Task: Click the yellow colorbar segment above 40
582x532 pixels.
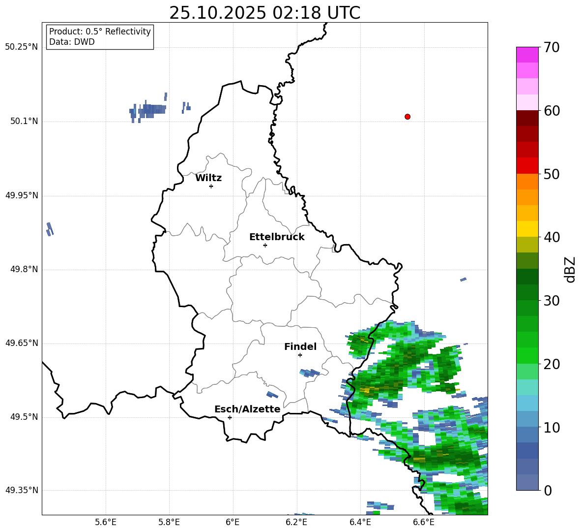Action: coord(527,229)
